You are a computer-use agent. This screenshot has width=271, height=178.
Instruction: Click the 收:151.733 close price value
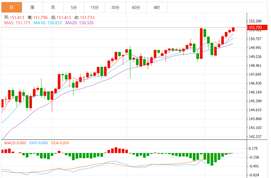84,17
